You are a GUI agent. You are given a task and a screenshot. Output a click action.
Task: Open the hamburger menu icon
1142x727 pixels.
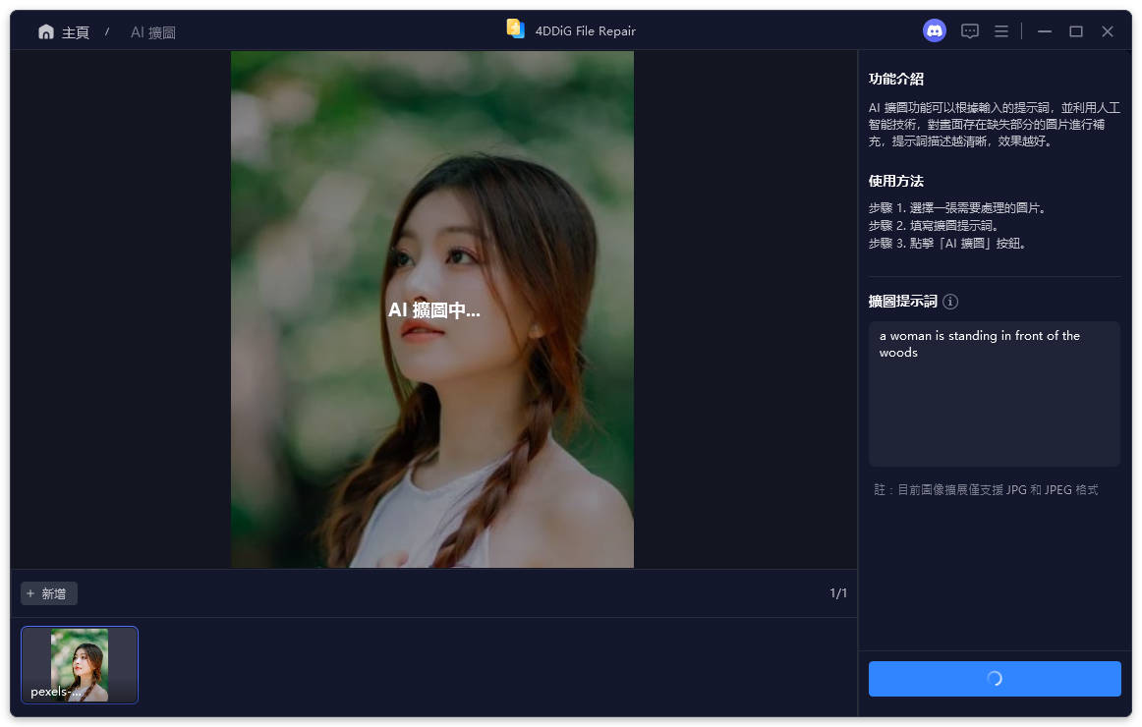1001,30
